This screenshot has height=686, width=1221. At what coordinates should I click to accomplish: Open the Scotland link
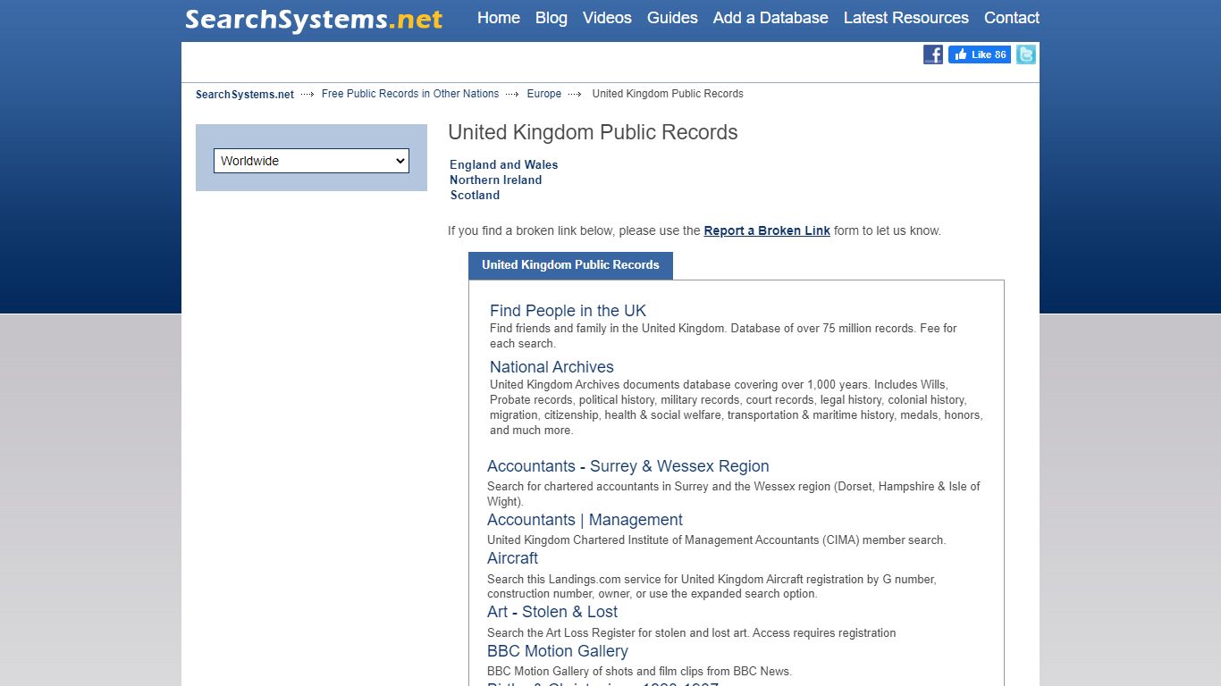click(x=475, y=195)
